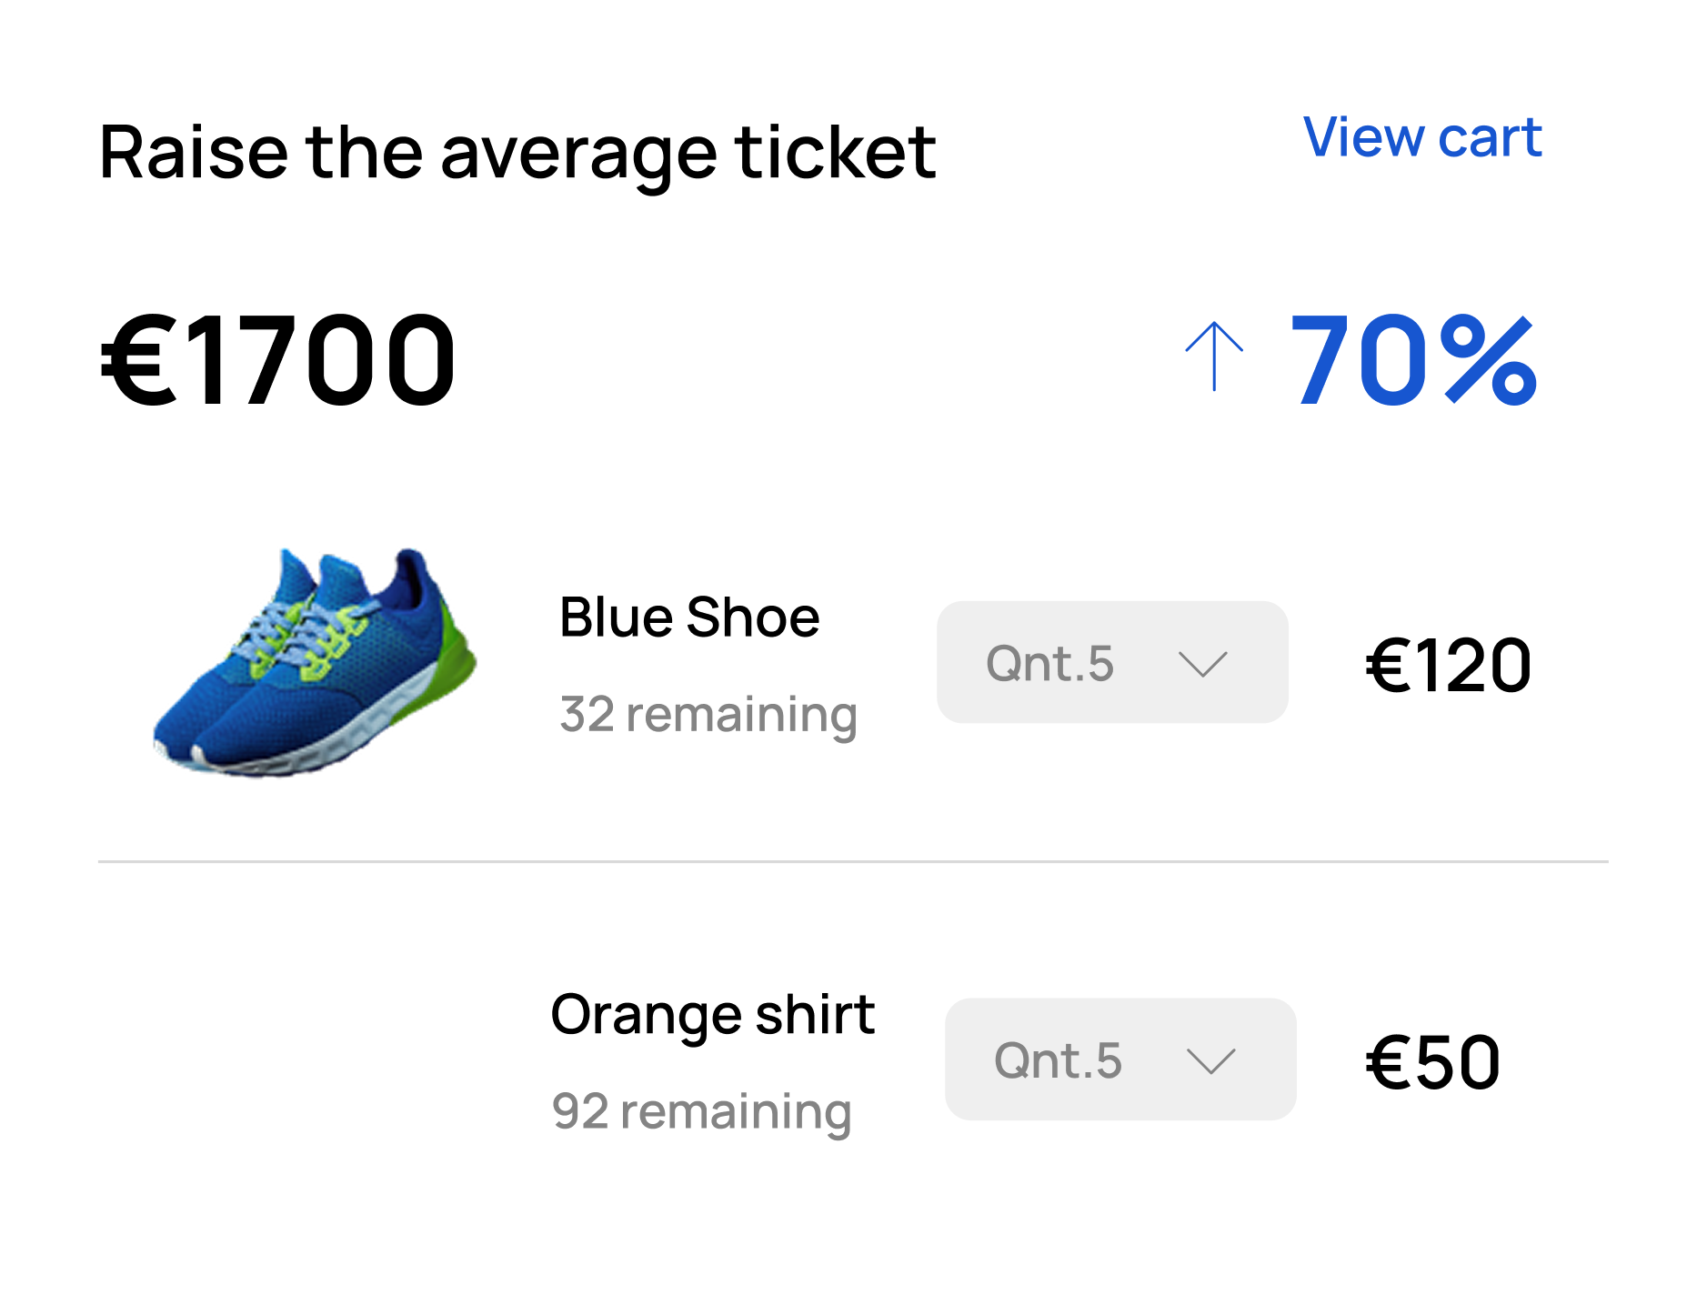Click the €1700 total amount
This screenshot has width=1707, height=1305.
coord(277,359)
